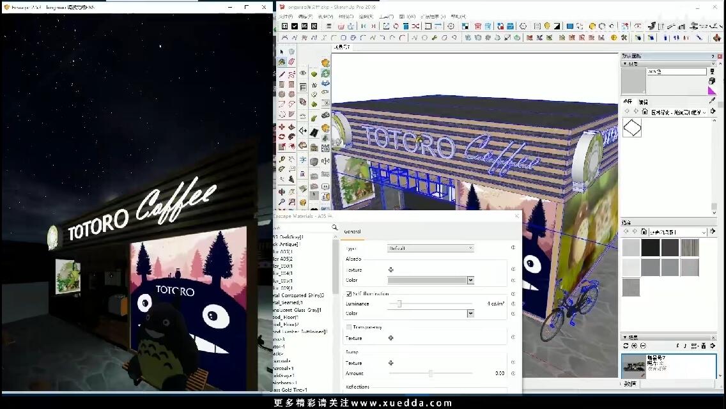Open the Camera menu in SketchUp
The height and width of the screenshot is (409, 726).
[346, 17]
